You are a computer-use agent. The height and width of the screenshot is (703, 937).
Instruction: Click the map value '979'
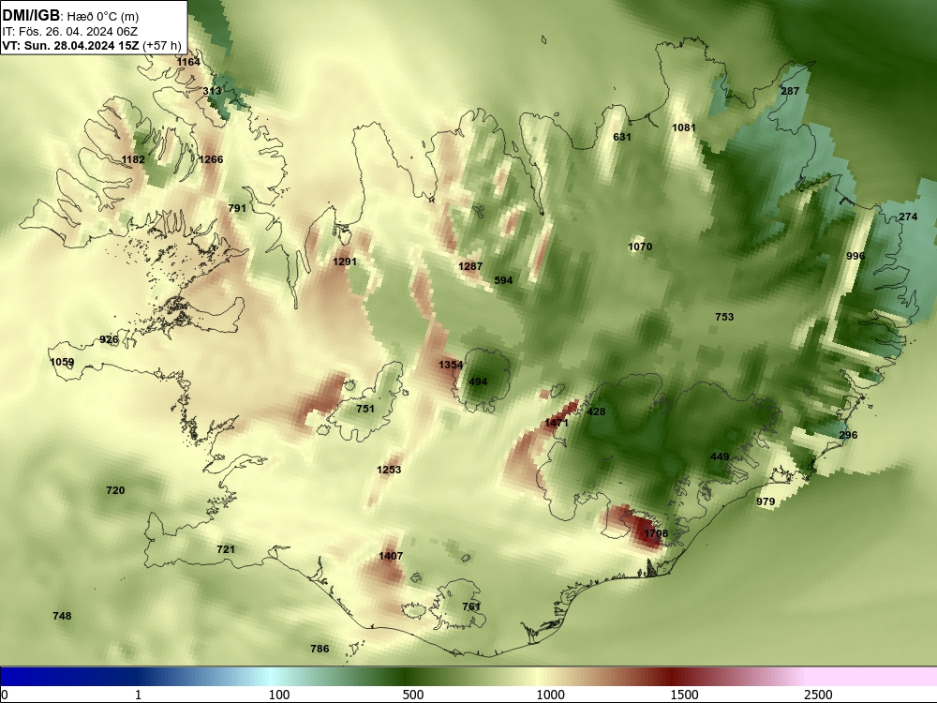pos(766,501)
